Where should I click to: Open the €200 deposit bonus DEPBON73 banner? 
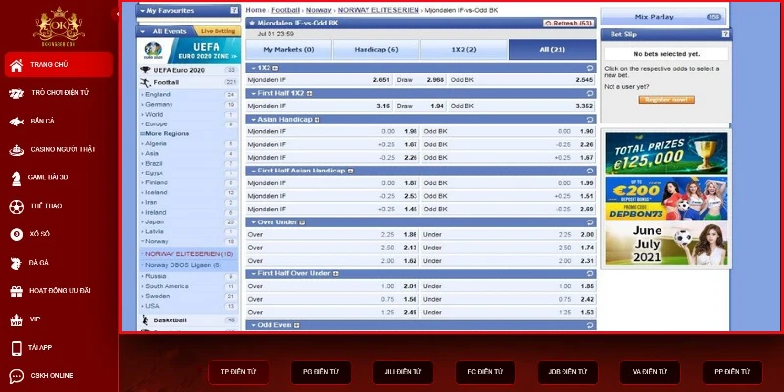point(666,199)
